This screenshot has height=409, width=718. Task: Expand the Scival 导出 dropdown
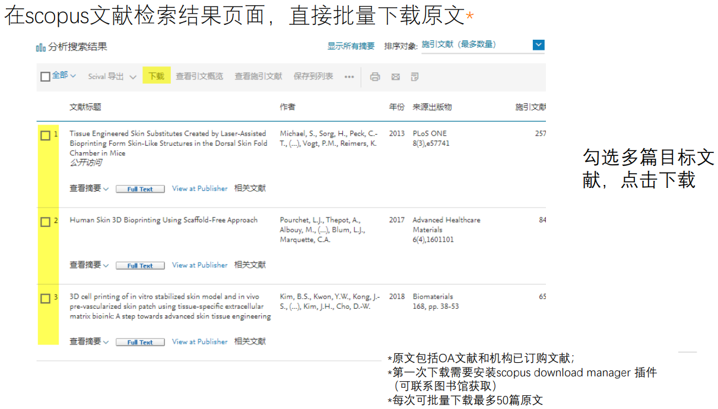click(133, 77)
